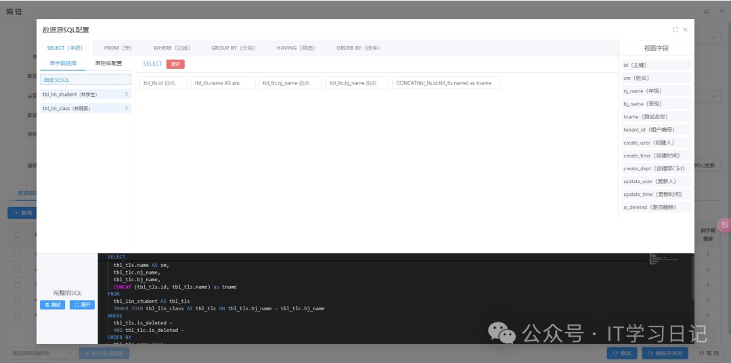Image resolution: width=731 pixels, height=363 pixels.
Task: Click the 测试 button icon
Action: point(47,305)
